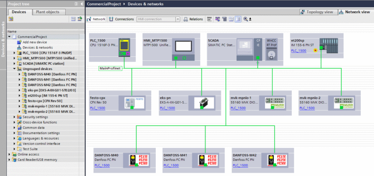Collapse the Ungrouped devices folder

(15, 69)
